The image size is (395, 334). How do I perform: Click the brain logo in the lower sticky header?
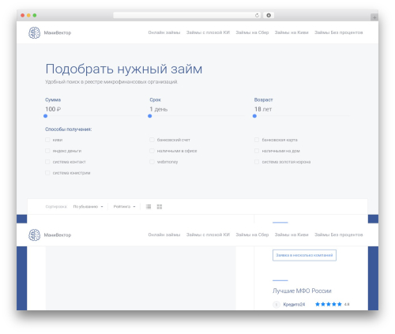pyautogui.click(x=34, y=235)
